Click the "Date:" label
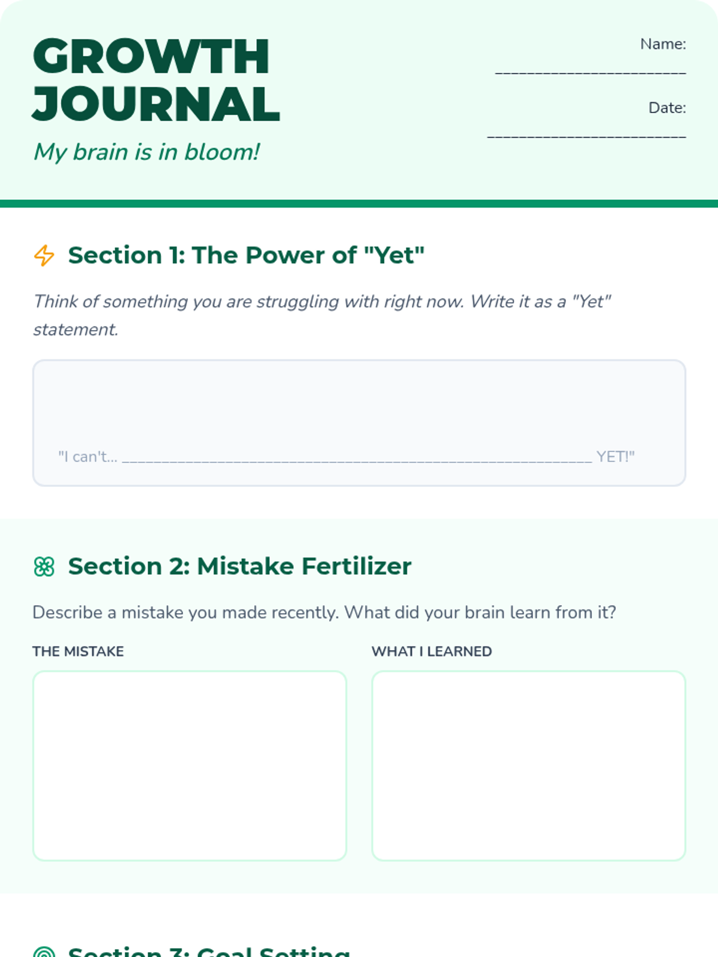The image size is (718, 957). pyautogui.click(x=667, y=108)
